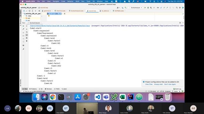Click the +4 participants avatar
204x114 pixels.
pos(8,108)
